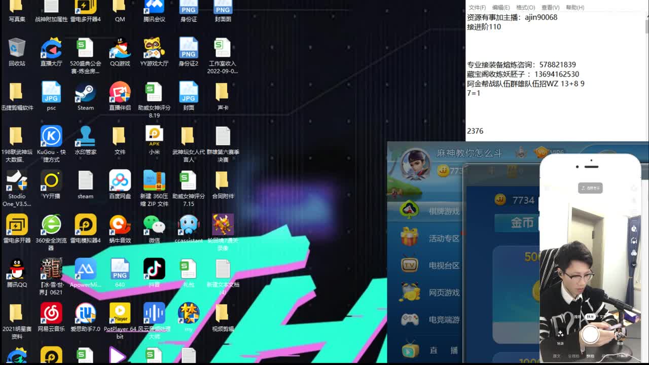The height and width of the screenshot is (365, 649).
Task: Open the 雷电多开器 shortcut beside 360安全浏览器
Action: [x=17, y=229]
